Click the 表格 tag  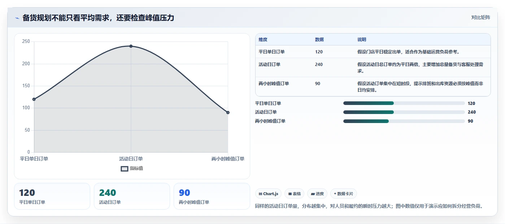(x=294, y=194)
